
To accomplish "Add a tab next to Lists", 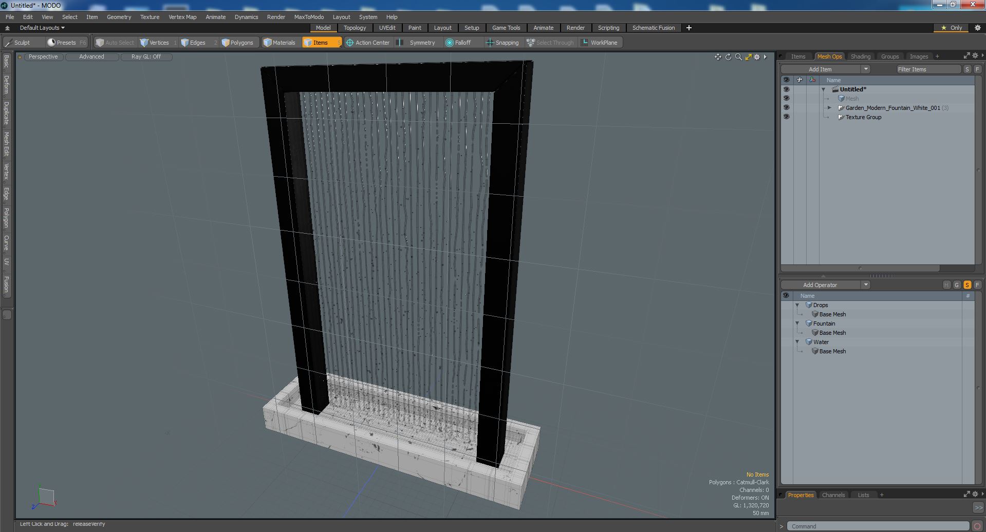I will click(x=882, y=495).
